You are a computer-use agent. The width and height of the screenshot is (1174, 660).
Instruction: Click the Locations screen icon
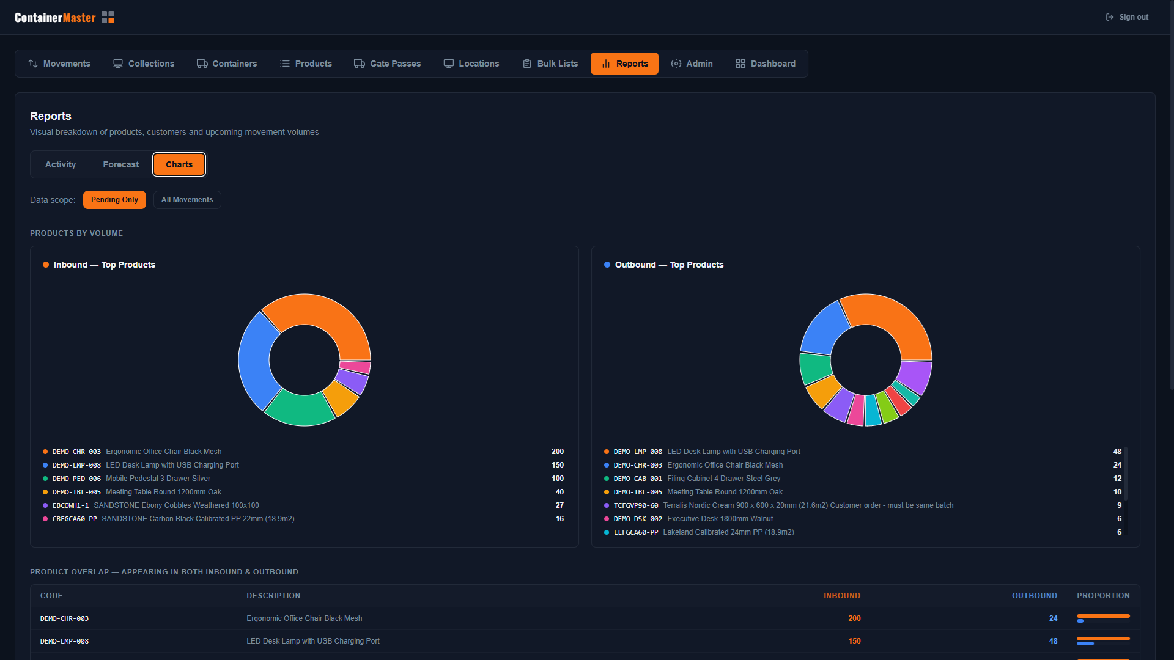coord(449,63)
